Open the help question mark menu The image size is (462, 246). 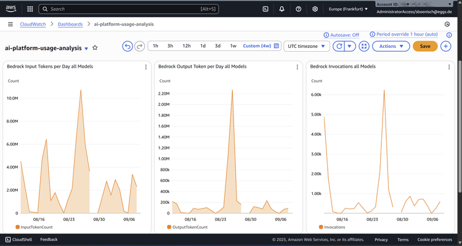(x=298, y=9)
